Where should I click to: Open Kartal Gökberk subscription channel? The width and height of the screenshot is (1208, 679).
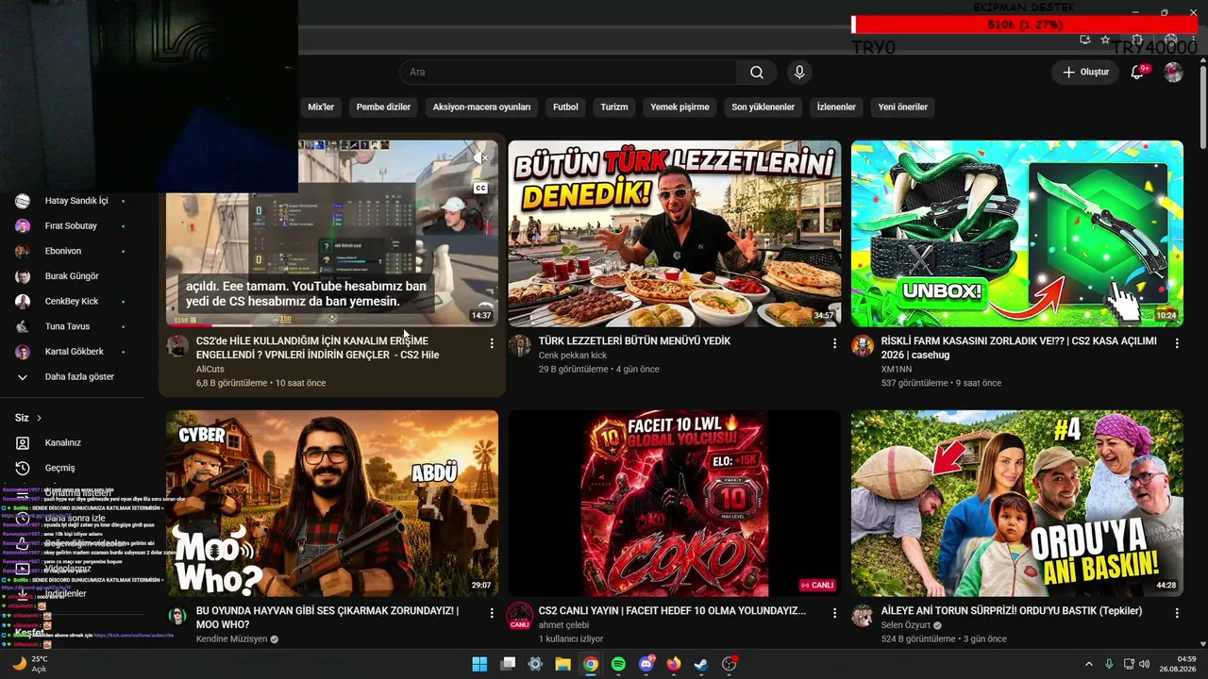74,352
